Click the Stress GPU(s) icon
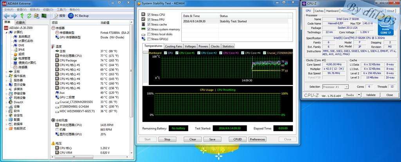 143,39
